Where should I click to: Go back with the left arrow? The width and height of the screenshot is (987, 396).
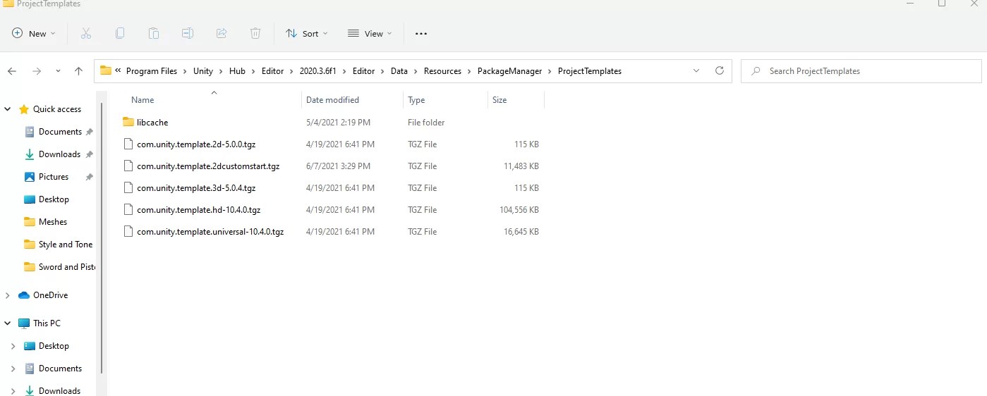click(12, 71)
